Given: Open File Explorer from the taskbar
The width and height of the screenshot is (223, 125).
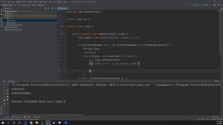Looking at the screenshot, I should [37, 123].
